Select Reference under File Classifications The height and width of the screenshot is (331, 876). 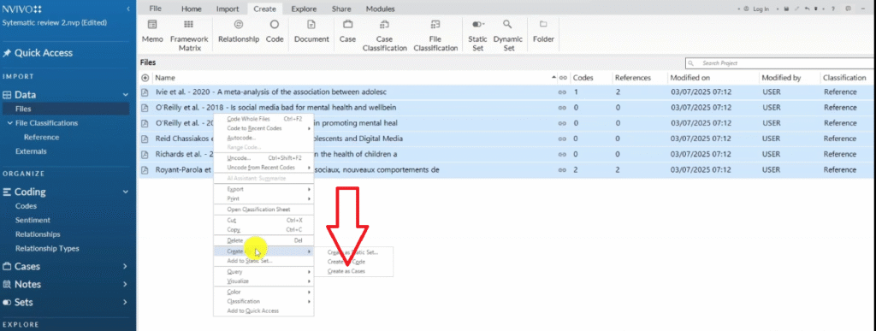(41, 138)
